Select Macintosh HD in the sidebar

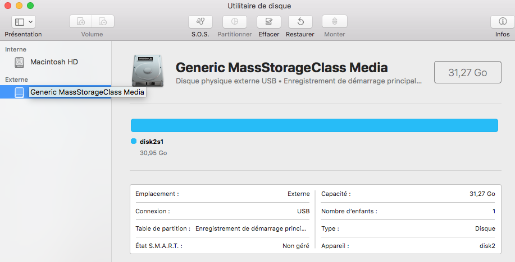tap(54, 62)
